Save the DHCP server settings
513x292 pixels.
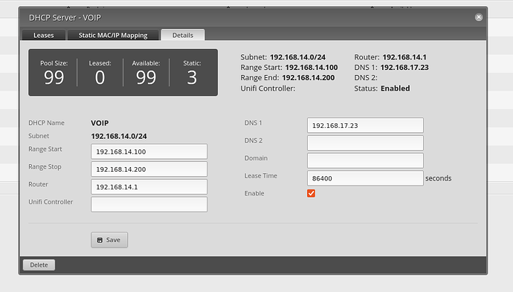point(109,240)
